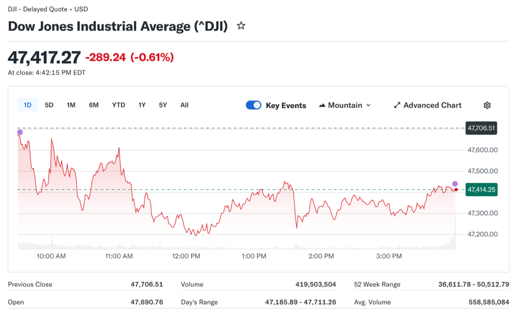
Task: Show the All time range
Action: [184, 105]
